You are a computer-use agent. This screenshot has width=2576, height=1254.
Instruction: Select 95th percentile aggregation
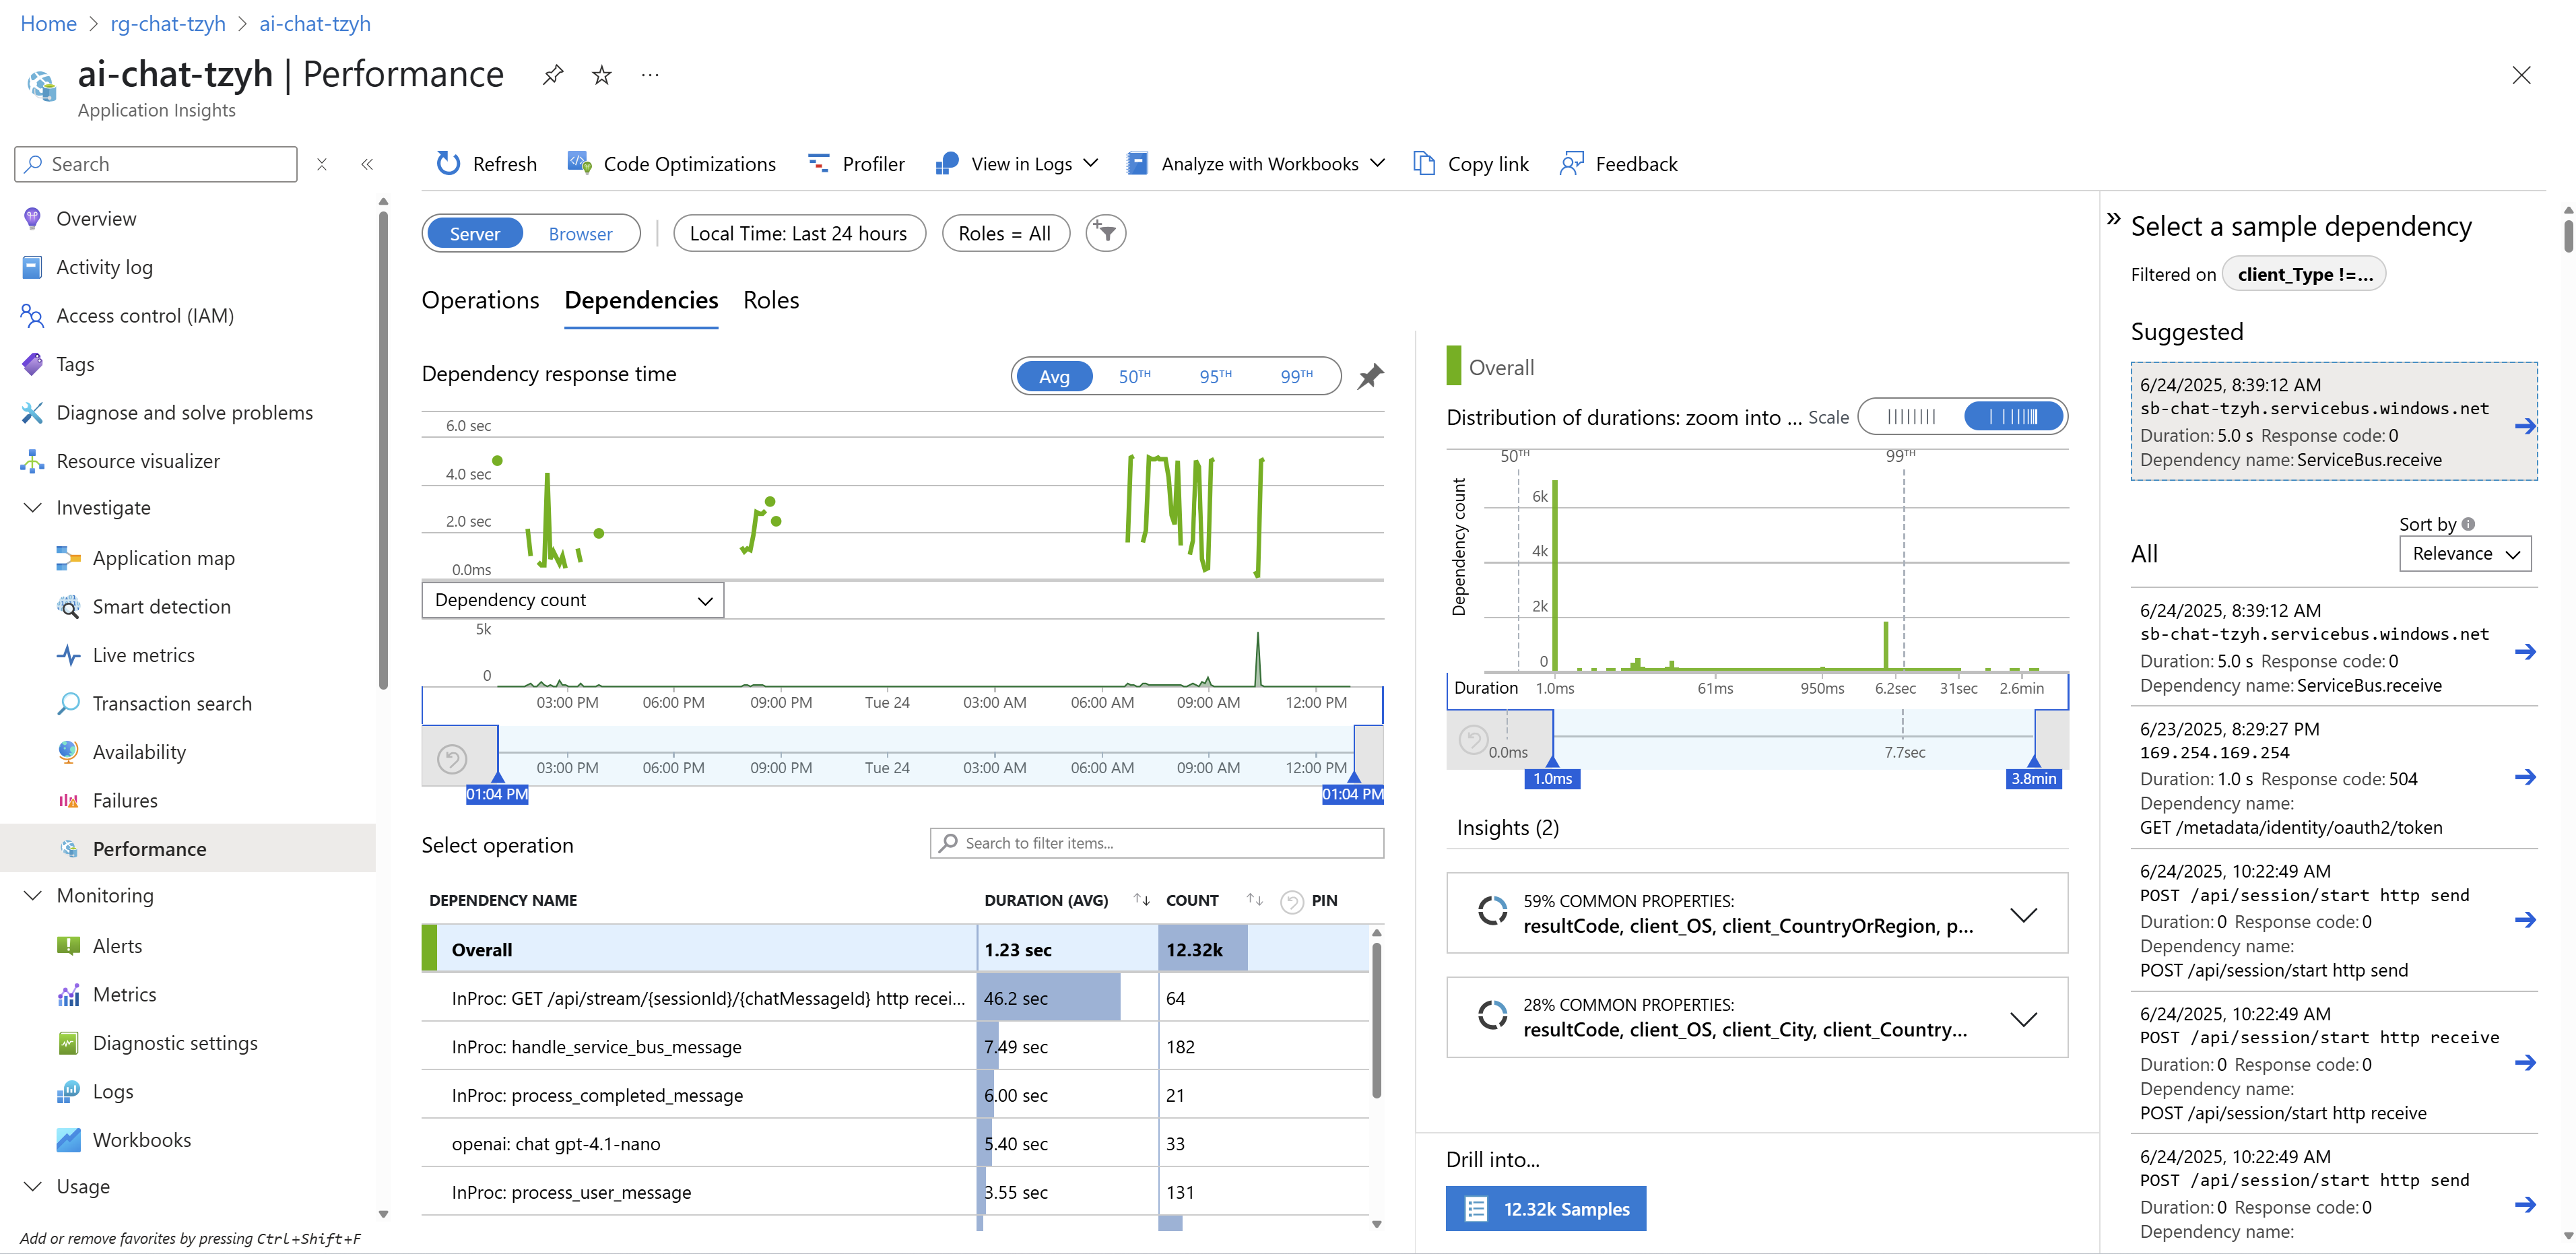[x=1215, y=376]
